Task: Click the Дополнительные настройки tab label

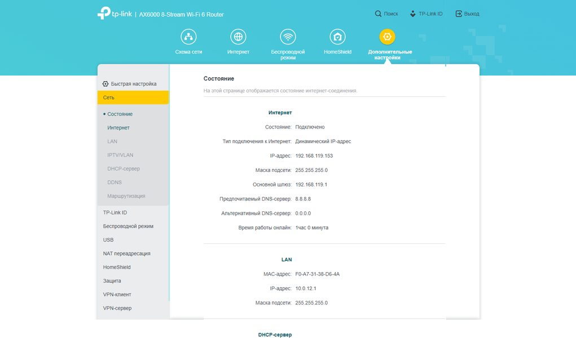Action: (x=390, y=55)
